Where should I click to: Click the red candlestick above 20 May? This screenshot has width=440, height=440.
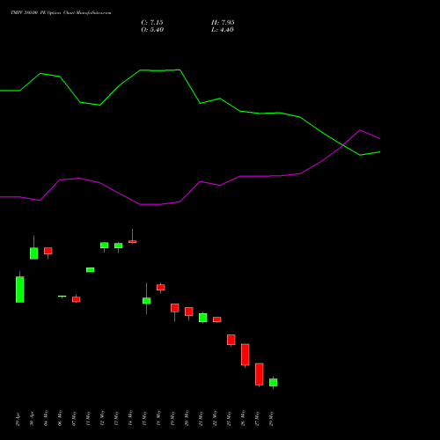point(189,312)
